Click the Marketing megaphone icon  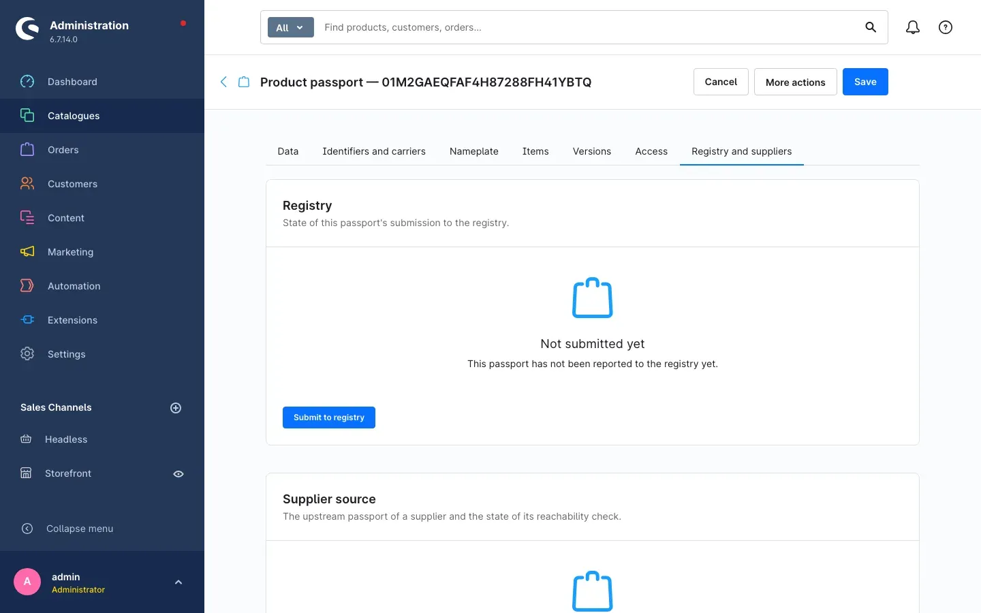[27, 252]
